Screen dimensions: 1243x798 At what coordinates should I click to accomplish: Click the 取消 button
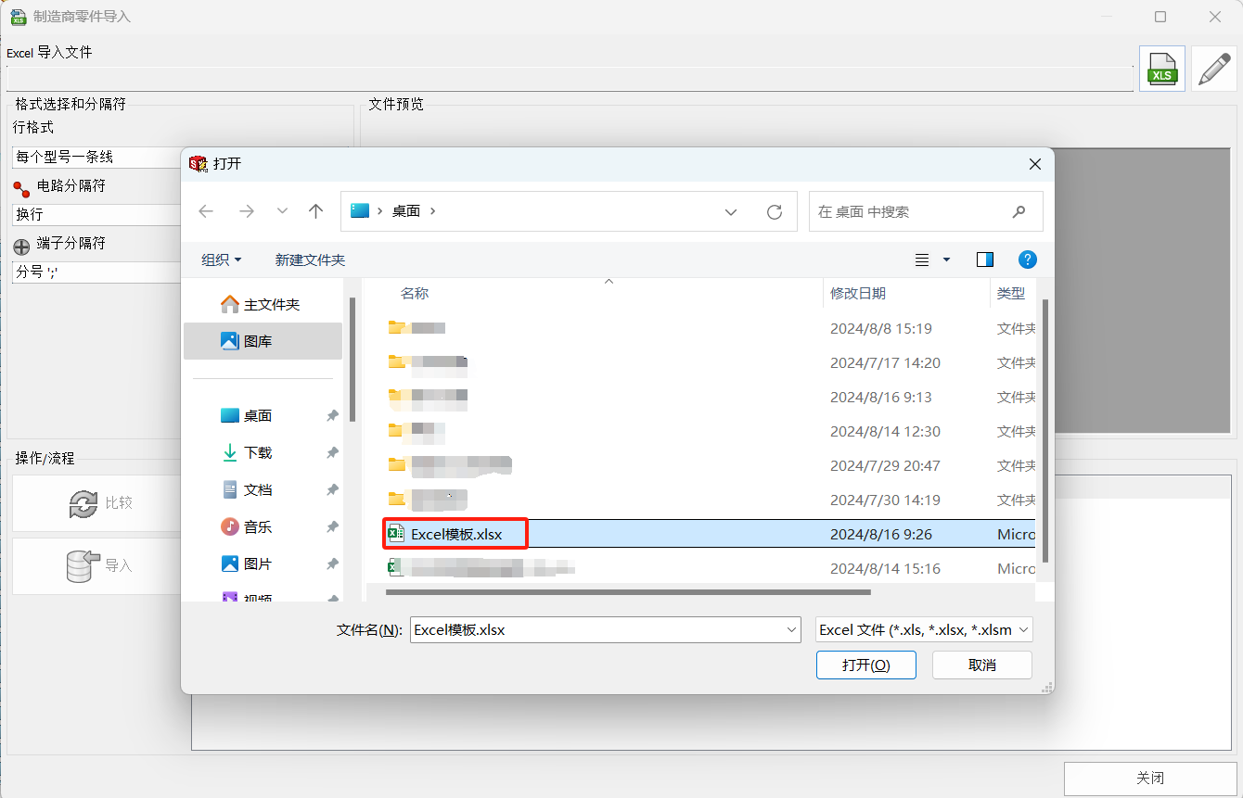click(981, 665)
